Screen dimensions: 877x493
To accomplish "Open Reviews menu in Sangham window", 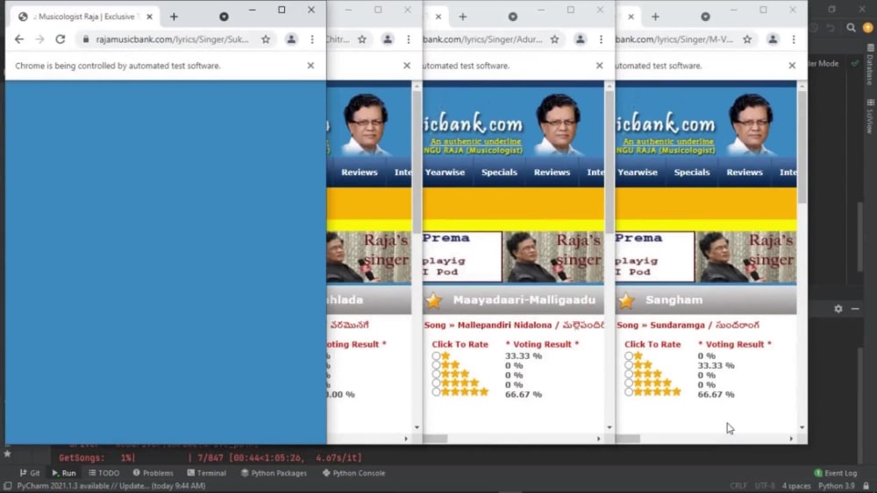I will click(x=745, y=172).
